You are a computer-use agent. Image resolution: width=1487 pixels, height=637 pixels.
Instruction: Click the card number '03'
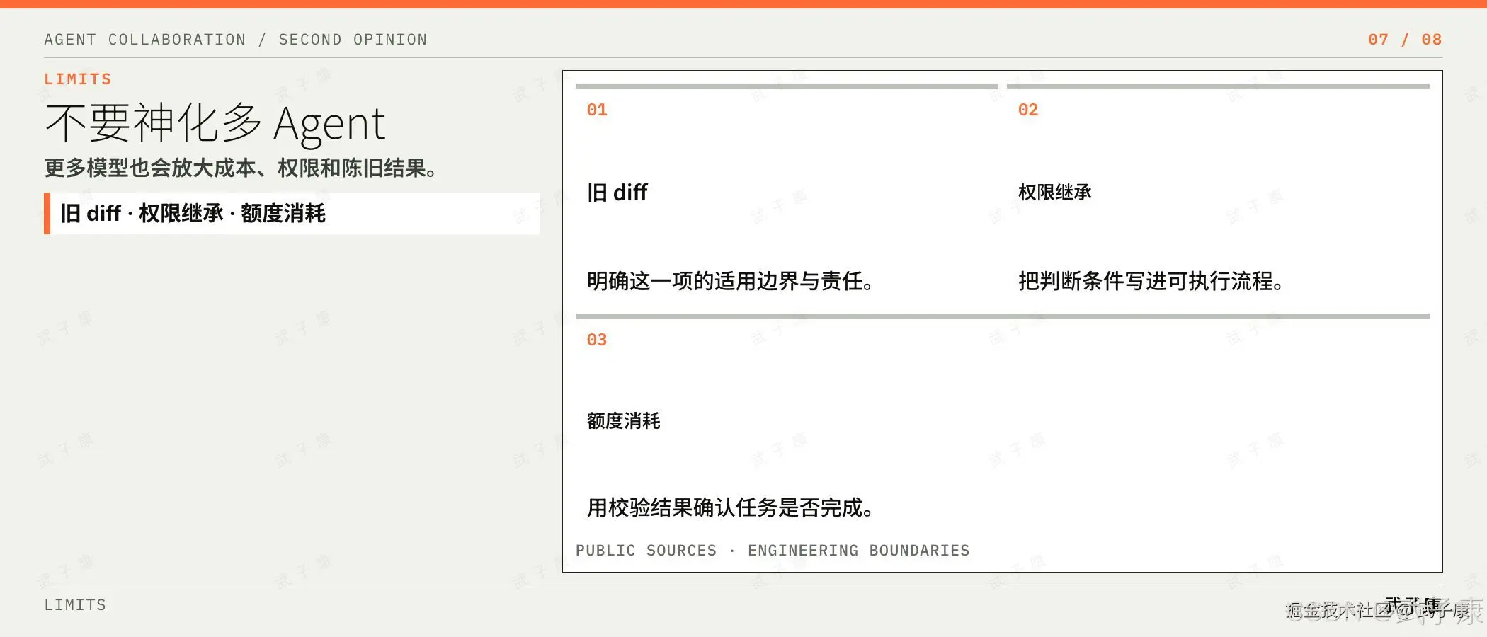click(597, 340)
